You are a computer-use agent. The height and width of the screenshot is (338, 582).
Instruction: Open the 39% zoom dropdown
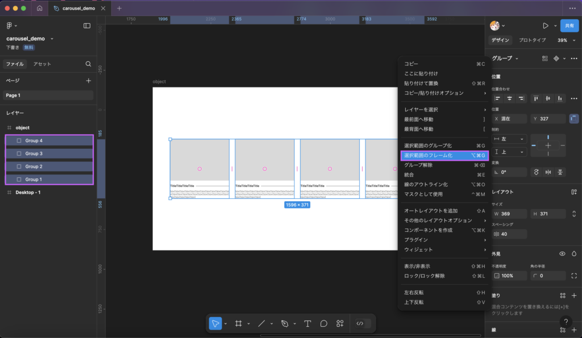point(567,40)
